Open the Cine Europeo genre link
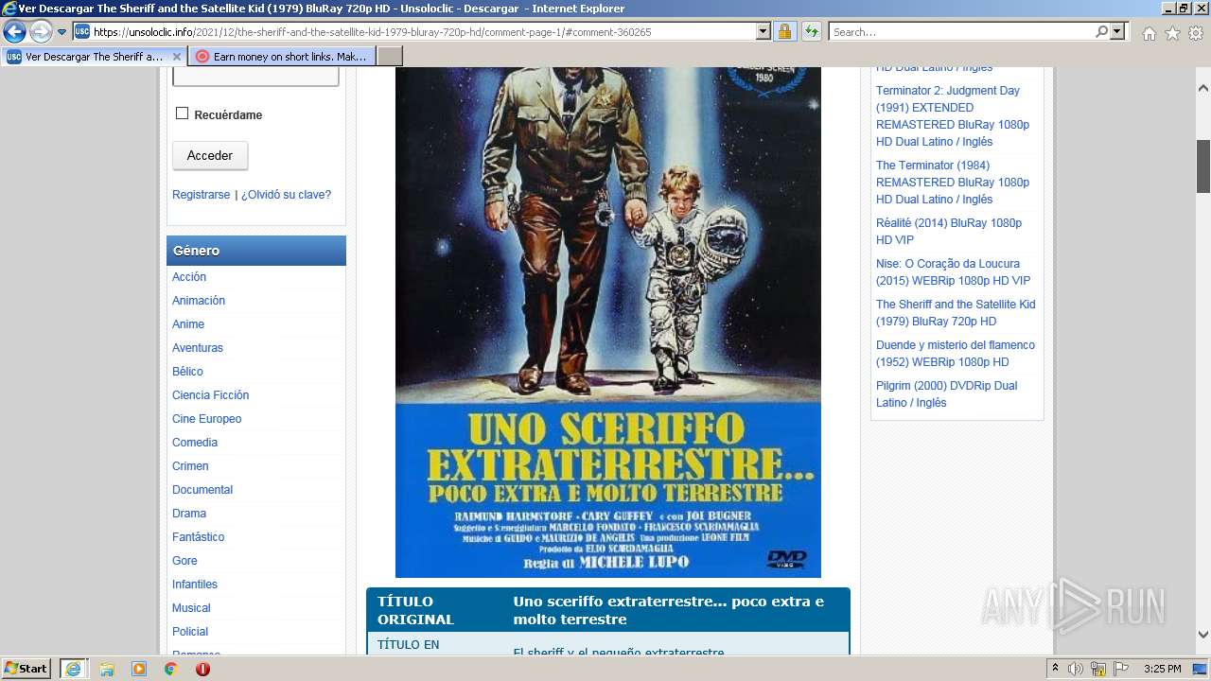This screenshot has height=681, width=1211. click(x=206, y=419)
